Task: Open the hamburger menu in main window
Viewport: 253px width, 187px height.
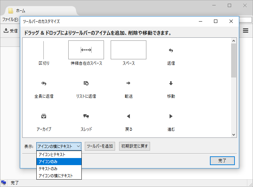Action: [x=246, y=31]
